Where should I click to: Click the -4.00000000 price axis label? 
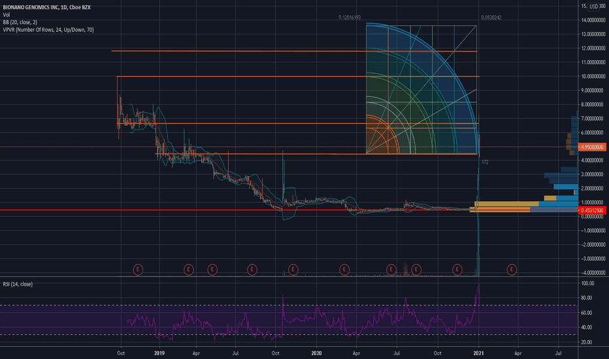(593, 273)
